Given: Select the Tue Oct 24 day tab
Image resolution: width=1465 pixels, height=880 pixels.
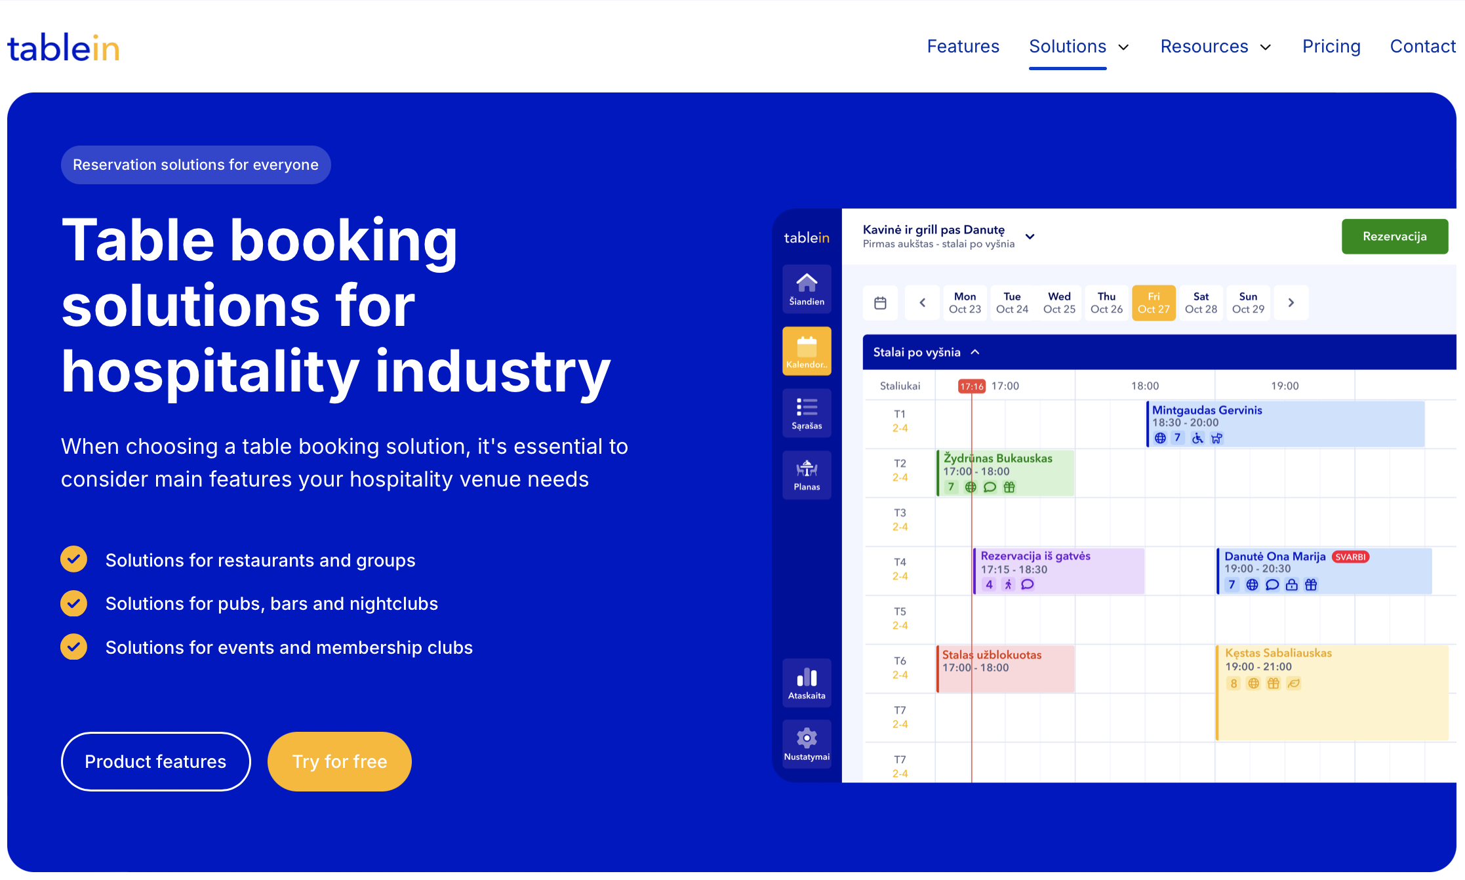Looking at the screenshot, I should pos(1012,303).
